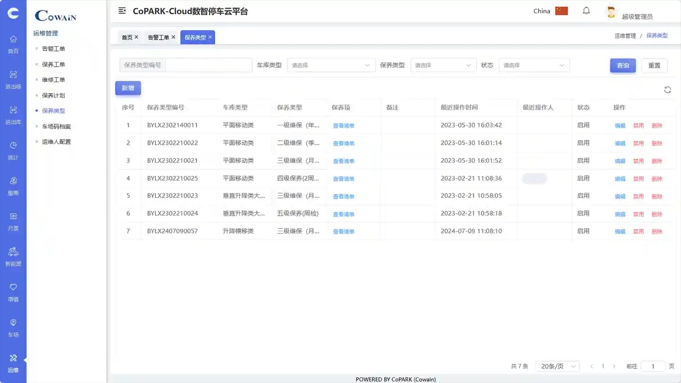
Task: Click the 最近操作时间 column header
Action: (x=459, y=107)
